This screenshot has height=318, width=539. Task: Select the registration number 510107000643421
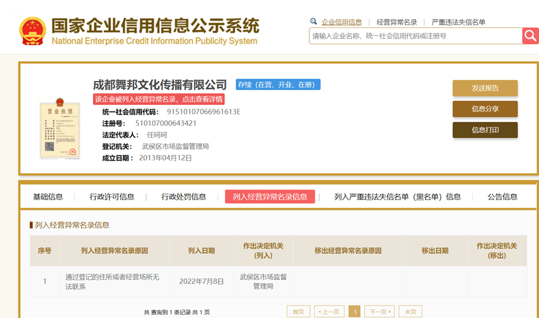[166, 123]
